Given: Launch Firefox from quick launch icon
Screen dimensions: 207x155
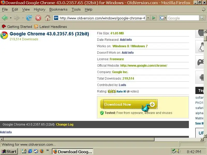Looking at the screenshot, I should click(42, 151).
